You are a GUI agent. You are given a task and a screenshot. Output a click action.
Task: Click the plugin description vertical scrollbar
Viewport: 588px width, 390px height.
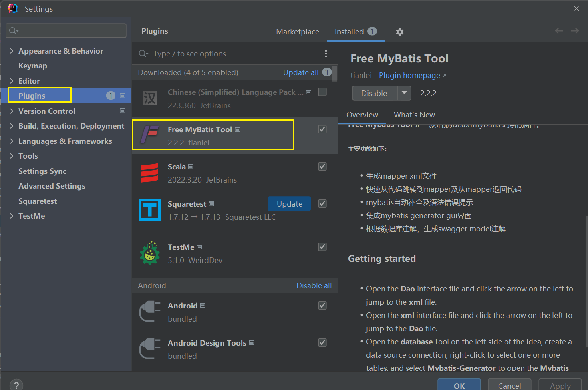pos(586,281)
